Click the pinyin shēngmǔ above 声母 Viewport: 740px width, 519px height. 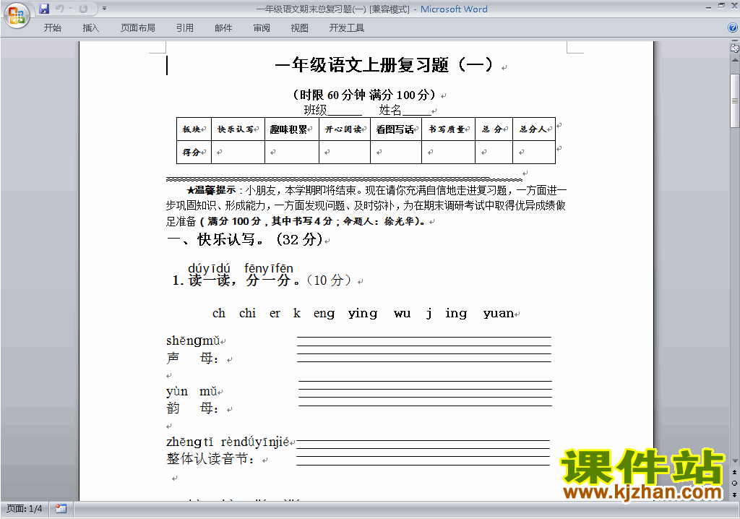pos(193,340)
